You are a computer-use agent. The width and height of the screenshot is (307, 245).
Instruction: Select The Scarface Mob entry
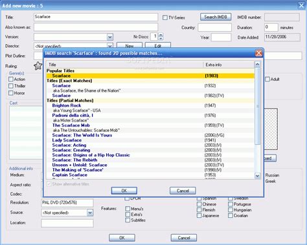(150, 125)
